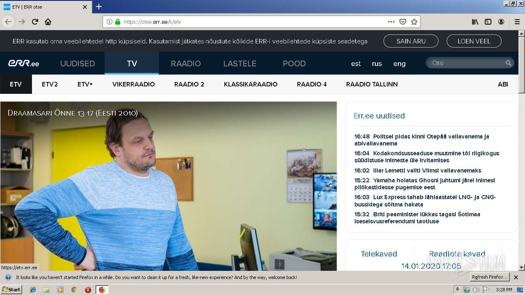Select the ETV2 channel tab

tap(50, 84)
